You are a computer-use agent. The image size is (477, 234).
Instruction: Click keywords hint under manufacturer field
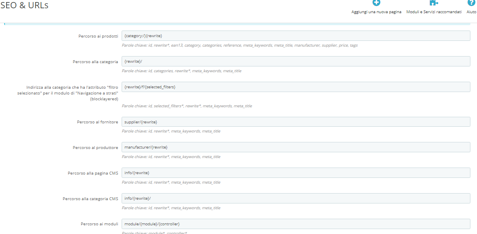171,157
